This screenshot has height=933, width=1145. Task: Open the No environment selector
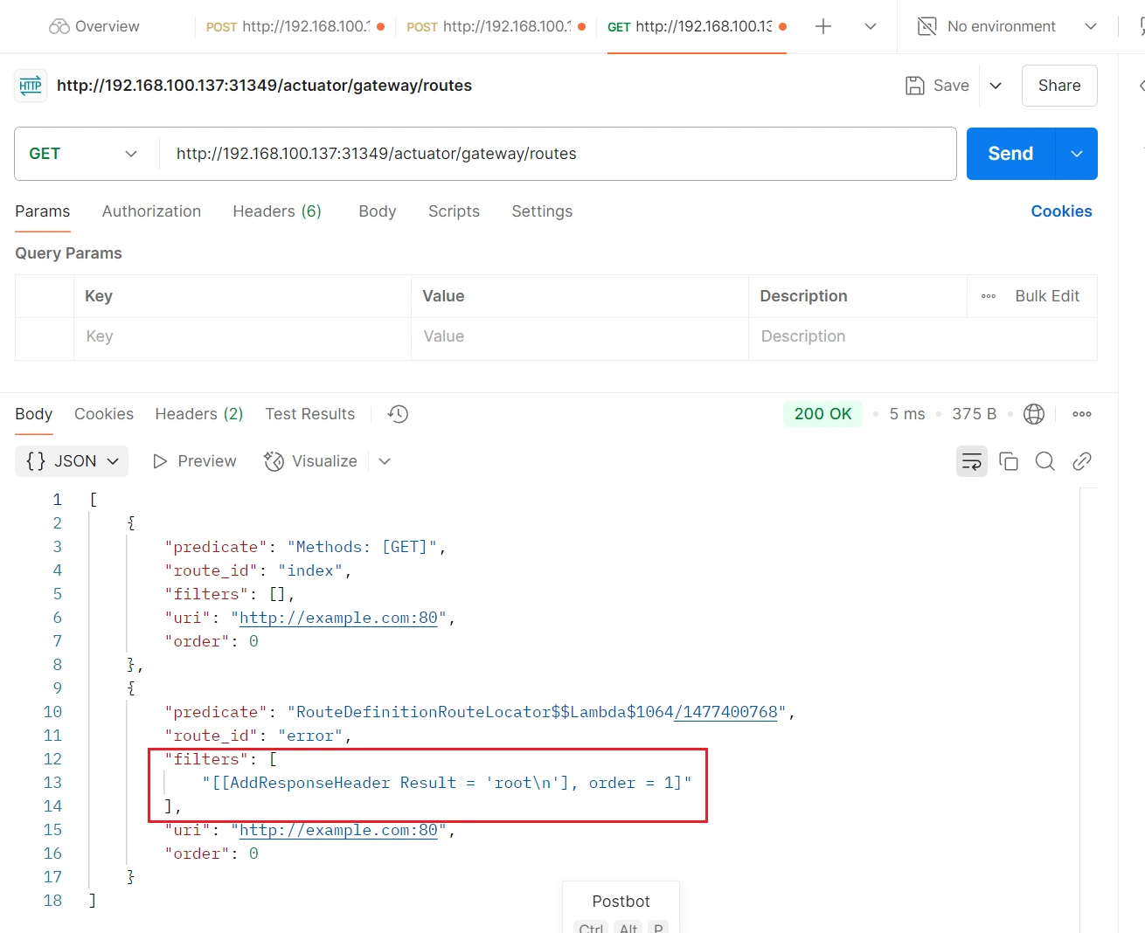[x=1007, y=26]
